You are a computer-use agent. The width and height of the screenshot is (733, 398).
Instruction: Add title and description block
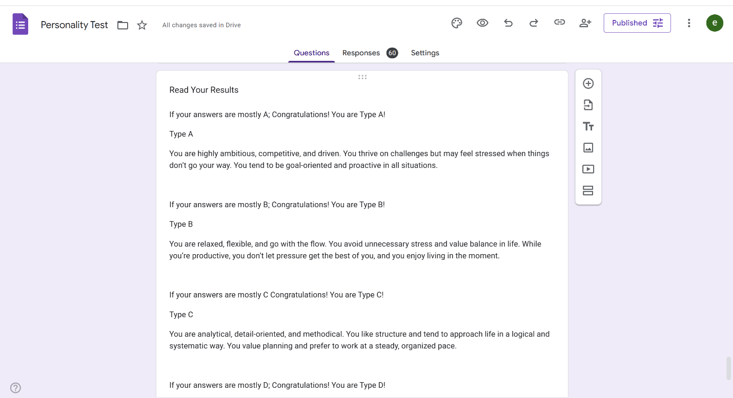click(588, 126)
